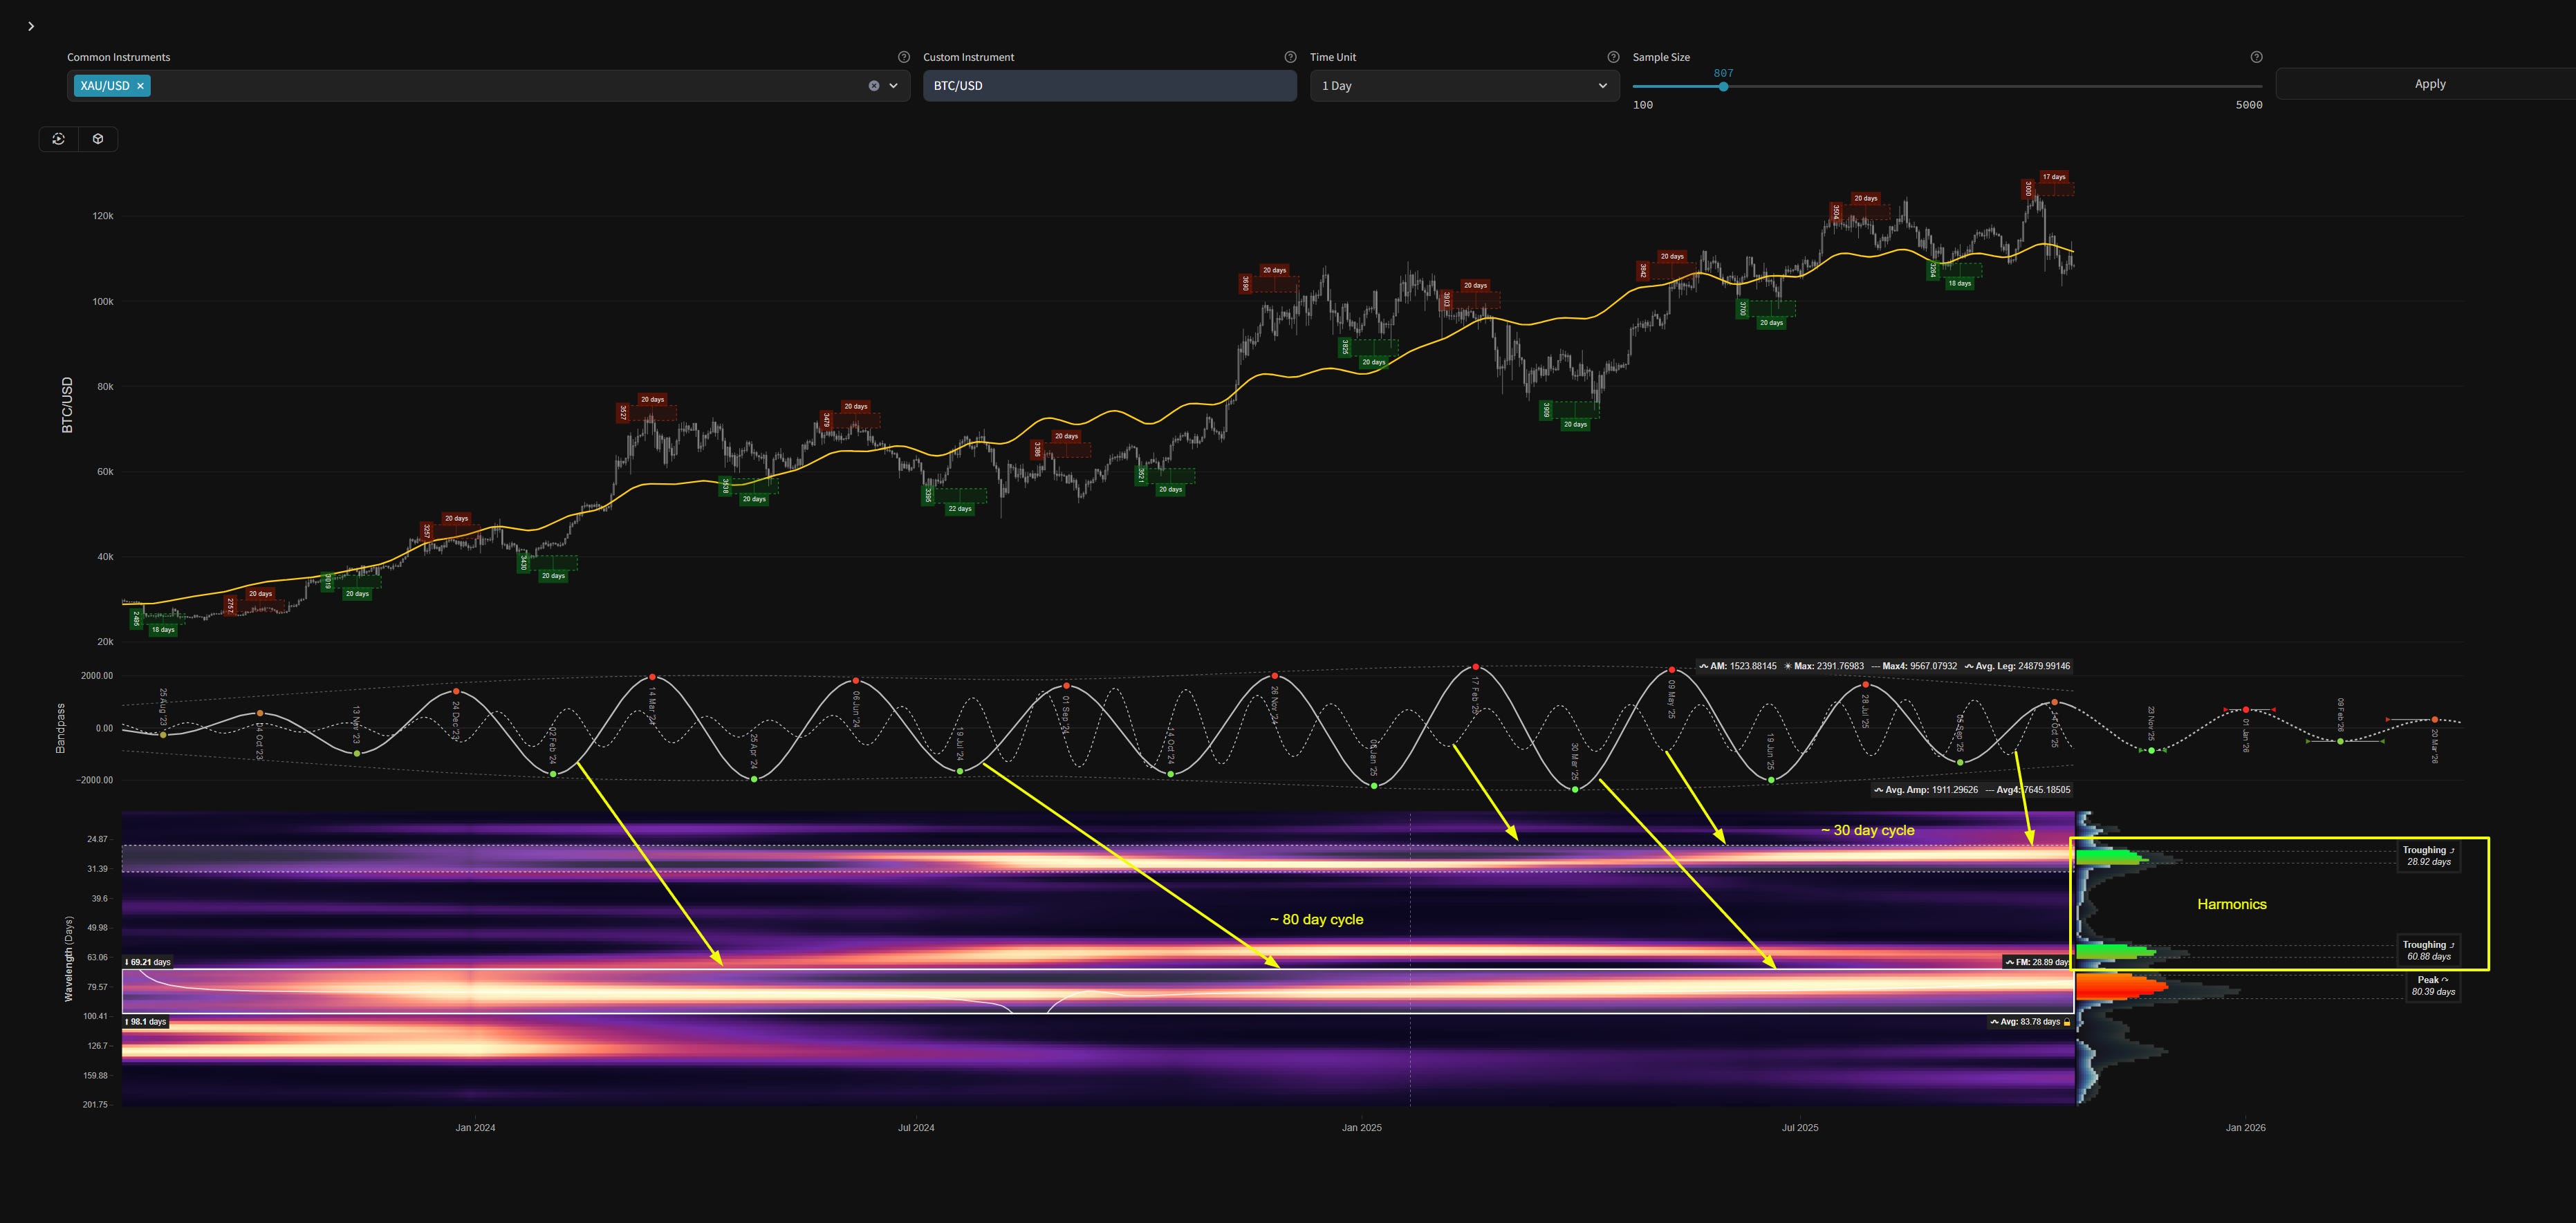The width and height of the screenshot is (2576, 1223).
Task: Focus the Custom Instrument BTC/USD field
Action: click(1110, 86)
